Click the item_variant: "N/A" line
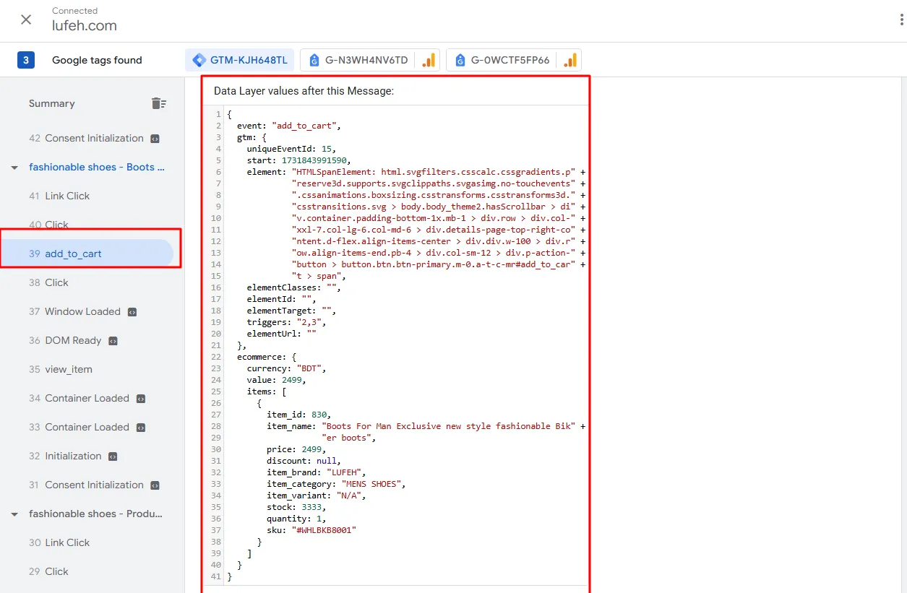This screenshot has height=593, width=907. [x=317, y=495]
